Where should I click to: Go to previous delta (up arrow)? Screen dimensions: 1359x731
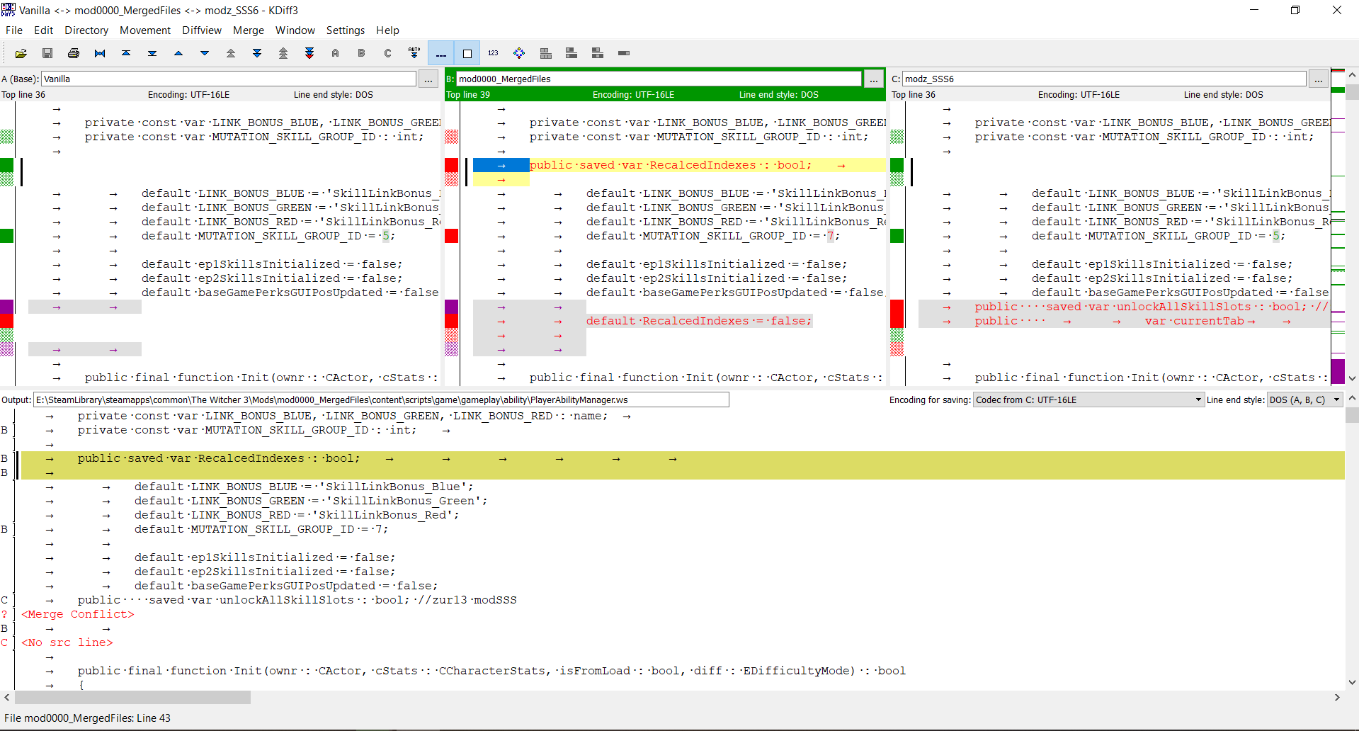178,53
